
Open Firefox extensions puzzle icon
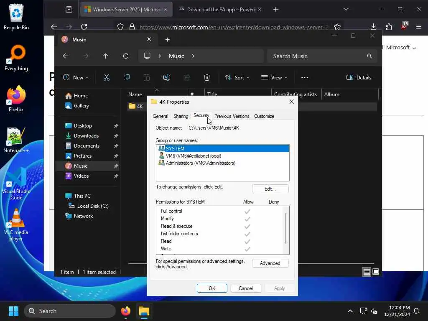click(x=389, y=27)
